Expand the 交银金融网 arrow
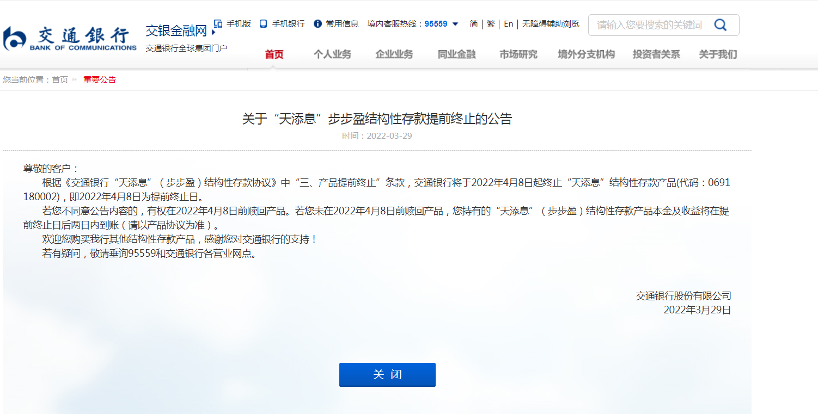The height and width of the screenshot is (414, 818). coord(213,32)
